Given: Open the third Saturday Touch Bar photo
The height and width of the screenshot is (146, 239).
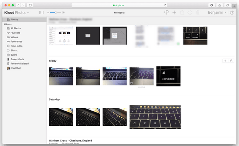Looking at the screenshot, I should point(115,117).
